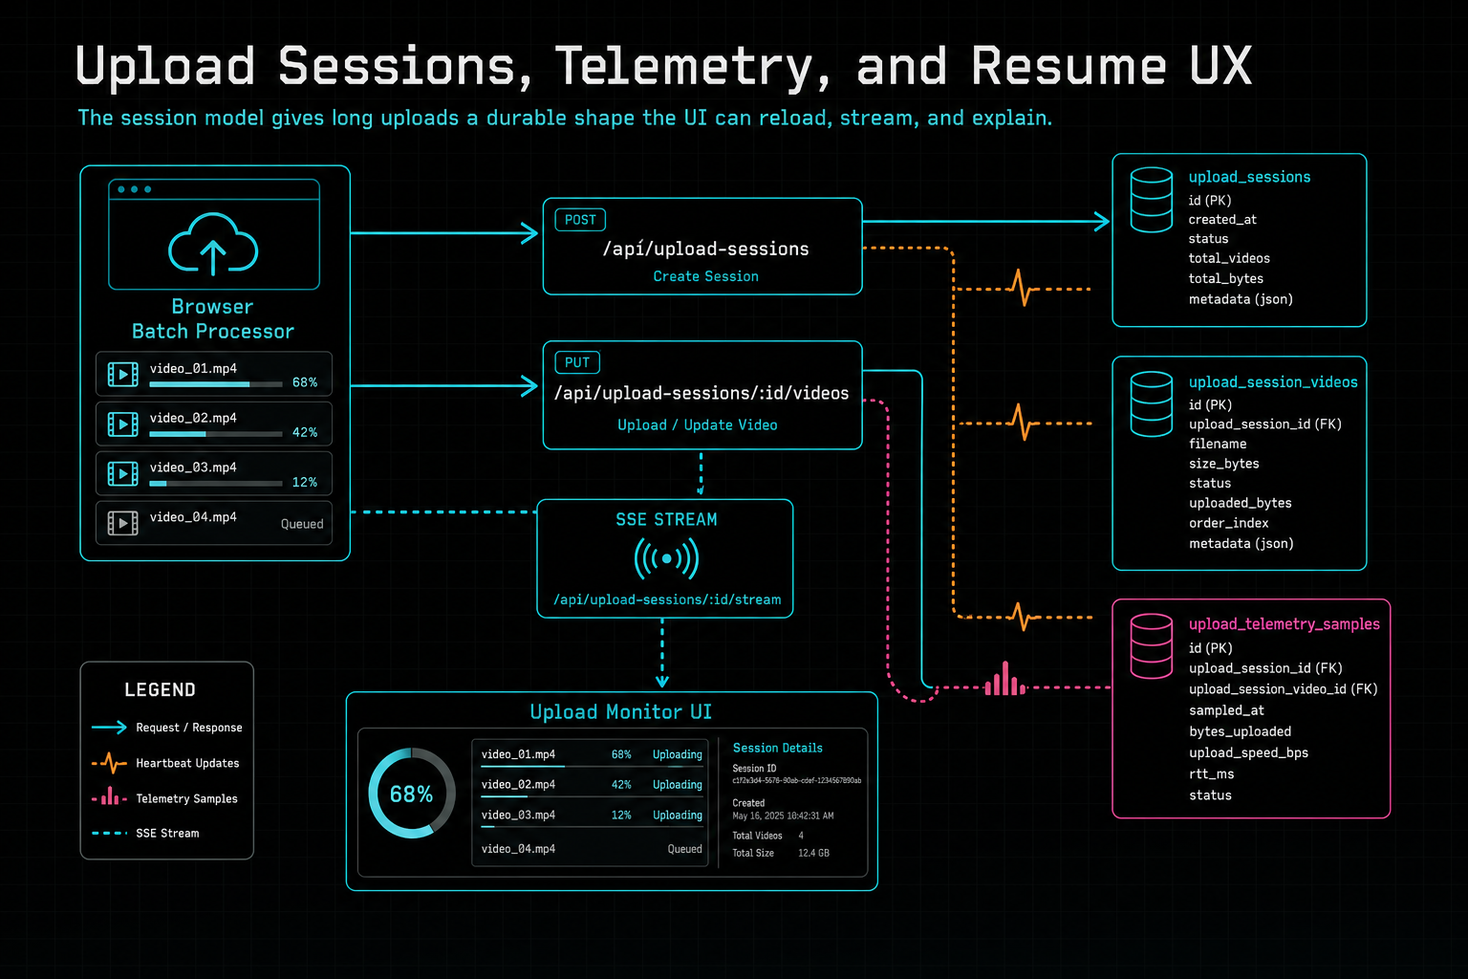Select the upload_session_videos database cylinder icon
The width and height of the screenshot is (1468, 979).
click(x=1151, y=403)
